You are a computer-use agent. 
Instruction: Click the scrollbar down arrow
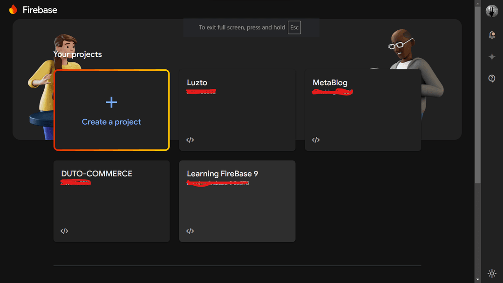click(x=477, y=279)
